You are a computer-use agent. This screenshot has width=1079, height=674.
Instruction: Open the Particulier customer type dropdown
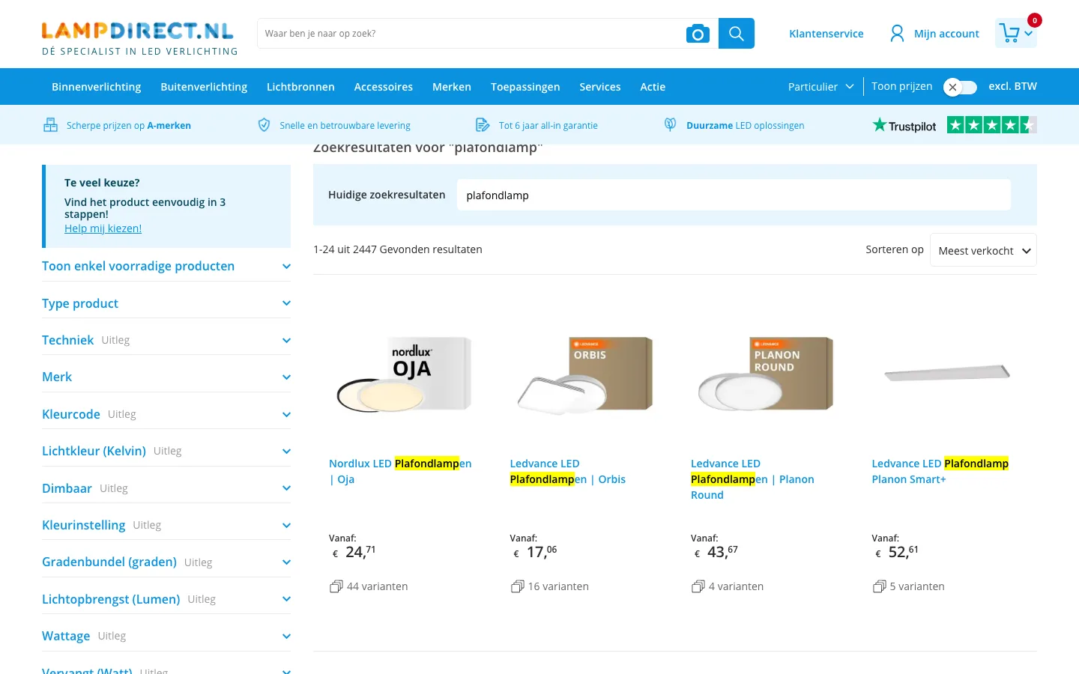point(820,87)
